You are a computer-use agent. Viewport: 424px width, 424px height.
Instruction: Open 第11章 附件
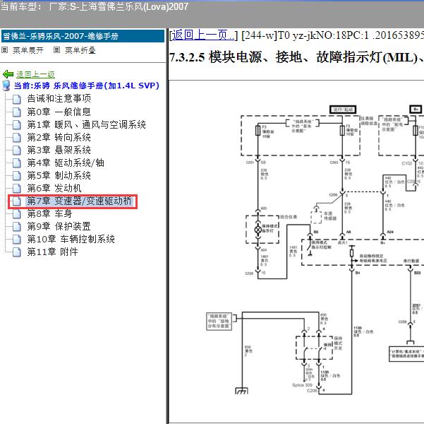(52, 252)
